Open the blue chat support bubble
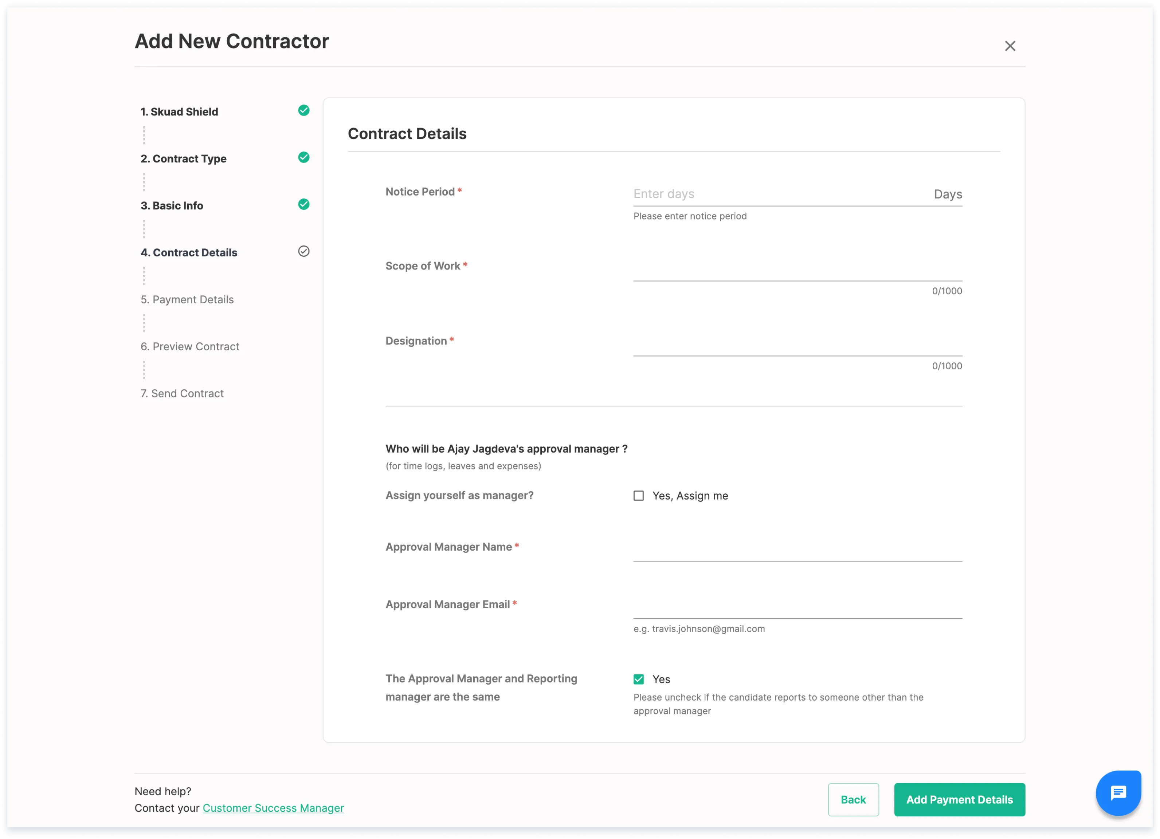 [x=1118, y=793]
